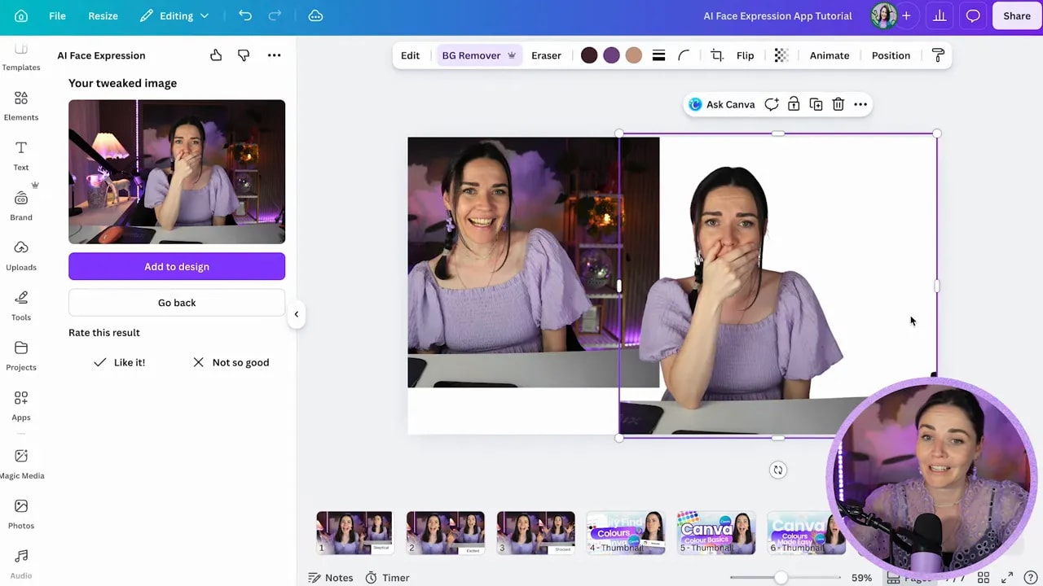Viewport: 1043px width, 586px height.
Task: Pick the dark maroon color swatch
Action: [589, 55]
